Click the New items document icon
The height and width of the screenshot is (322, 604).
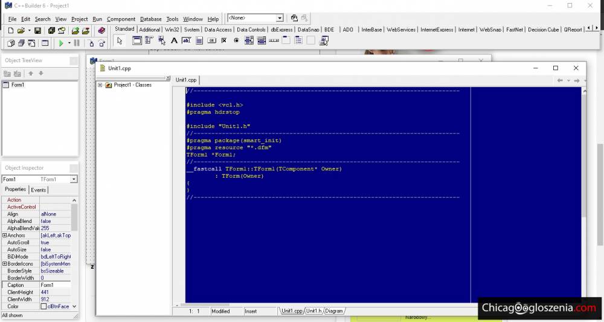(x=11, y=30)
